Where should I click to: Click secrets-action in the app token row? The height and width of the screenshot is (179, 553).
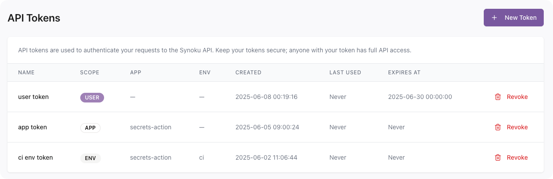coord(150,127)
